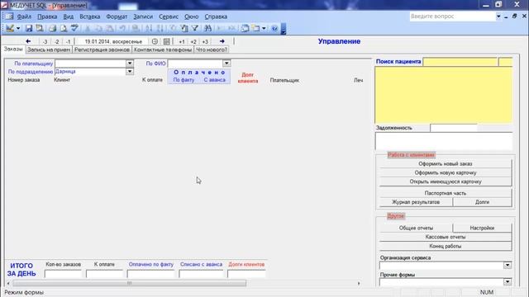Click the clock icon beside the date
This screenshot has width=529, height=297.
pyautogui.click(x=155, y=41)
